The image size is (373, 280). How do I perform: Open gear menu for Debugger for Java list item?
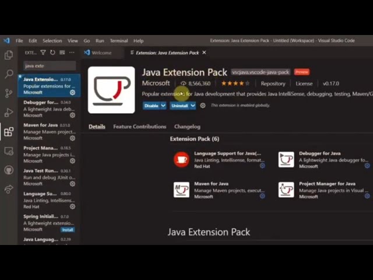click(72, 116)
